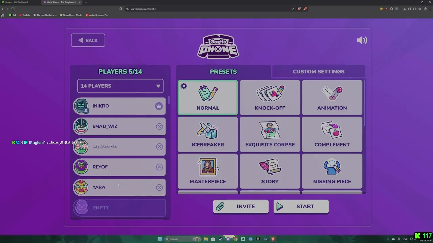This screenshot has width=433, height=243.
Task: Open the 14 Players dropdown
Action: 120,86
